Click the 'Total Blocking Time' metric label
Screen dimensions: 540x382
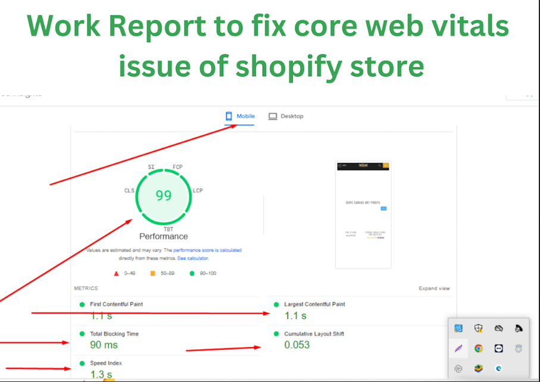(114, 334)
